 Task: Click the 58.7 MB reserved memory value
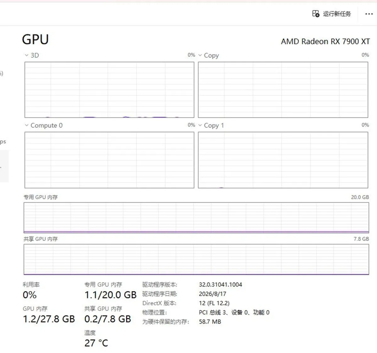210,322
